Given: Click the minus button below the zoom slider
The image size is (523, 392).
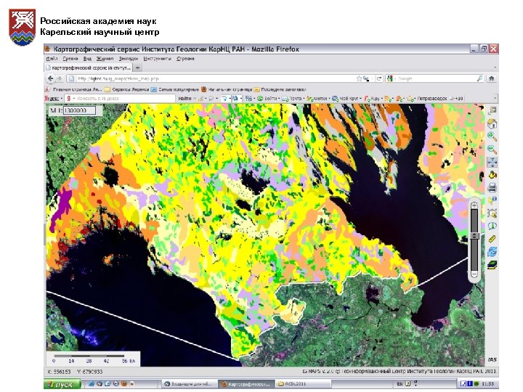Looking at the screenshot, I should pyautogui.click(x=474, y=274).
